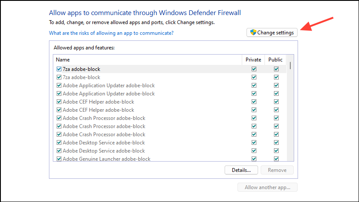Viewport: 359px width, 202px height.
Task: Select the second Adobe CEF Helper row
Action: 98,110
